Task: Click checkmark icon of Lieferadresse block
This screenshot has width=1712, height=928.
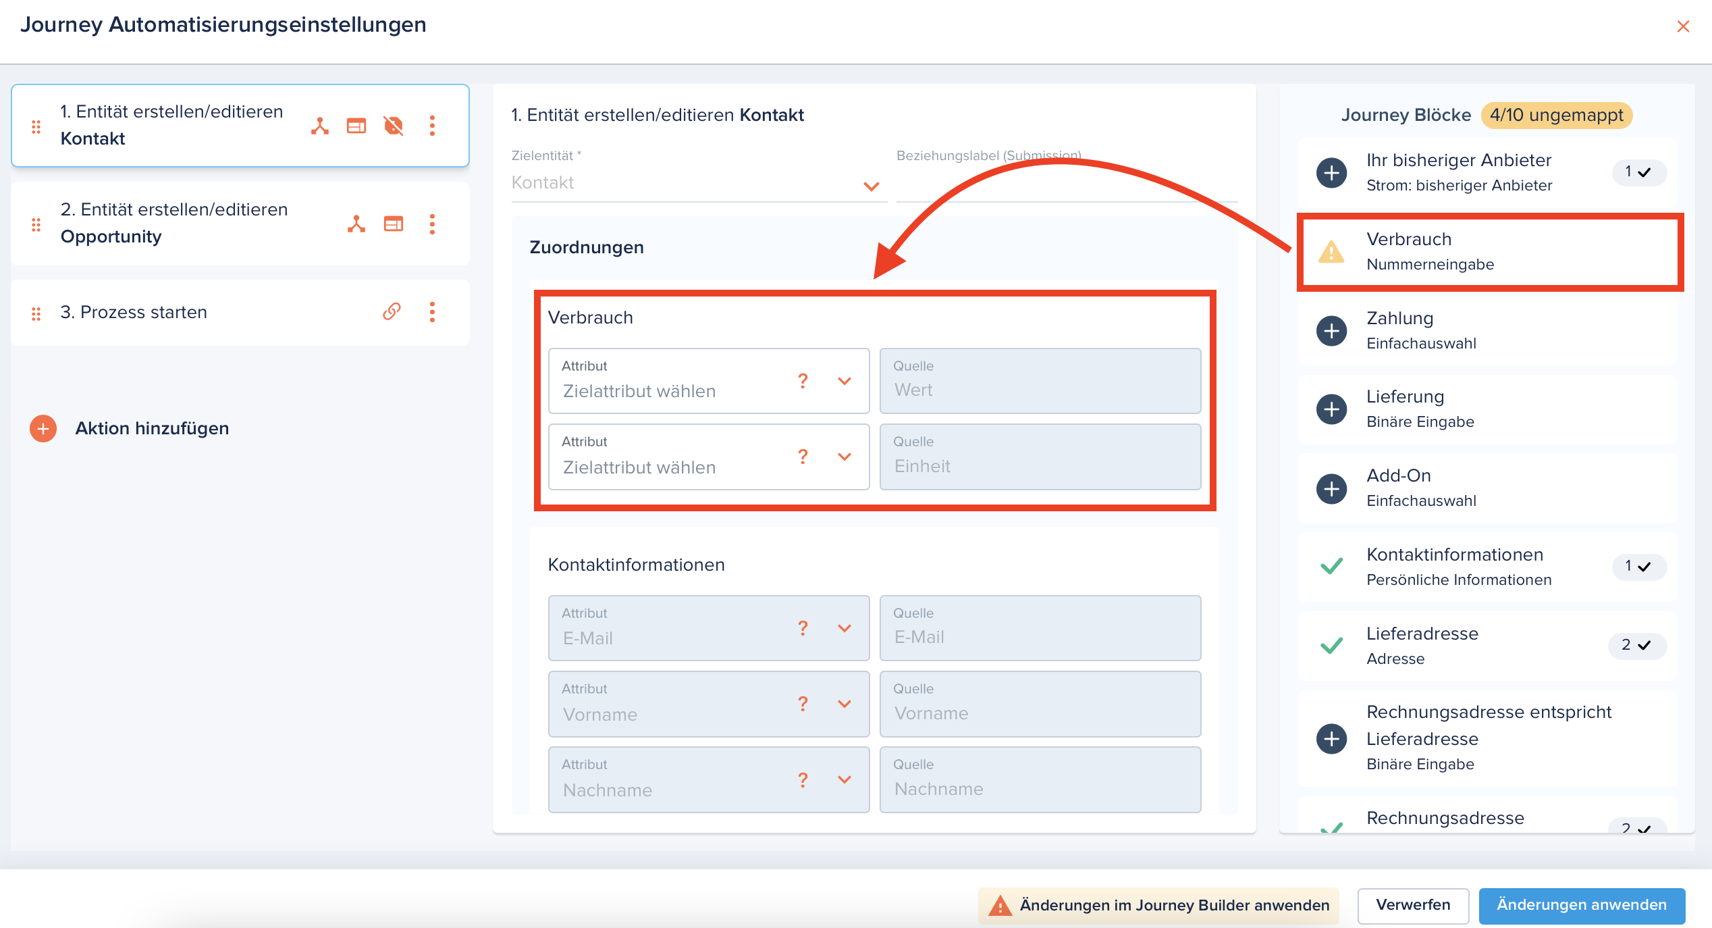Action: click(x=1331, y=646)
